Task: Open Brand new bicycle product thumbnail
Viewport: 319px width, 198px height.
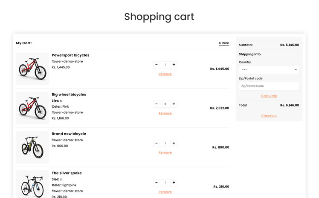Action: click(x=32, y=147)
